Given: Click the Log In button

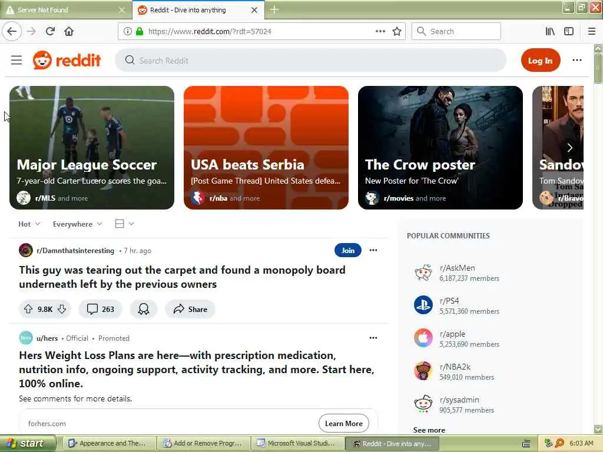Looking at the screenshot, I should (541, 61).
